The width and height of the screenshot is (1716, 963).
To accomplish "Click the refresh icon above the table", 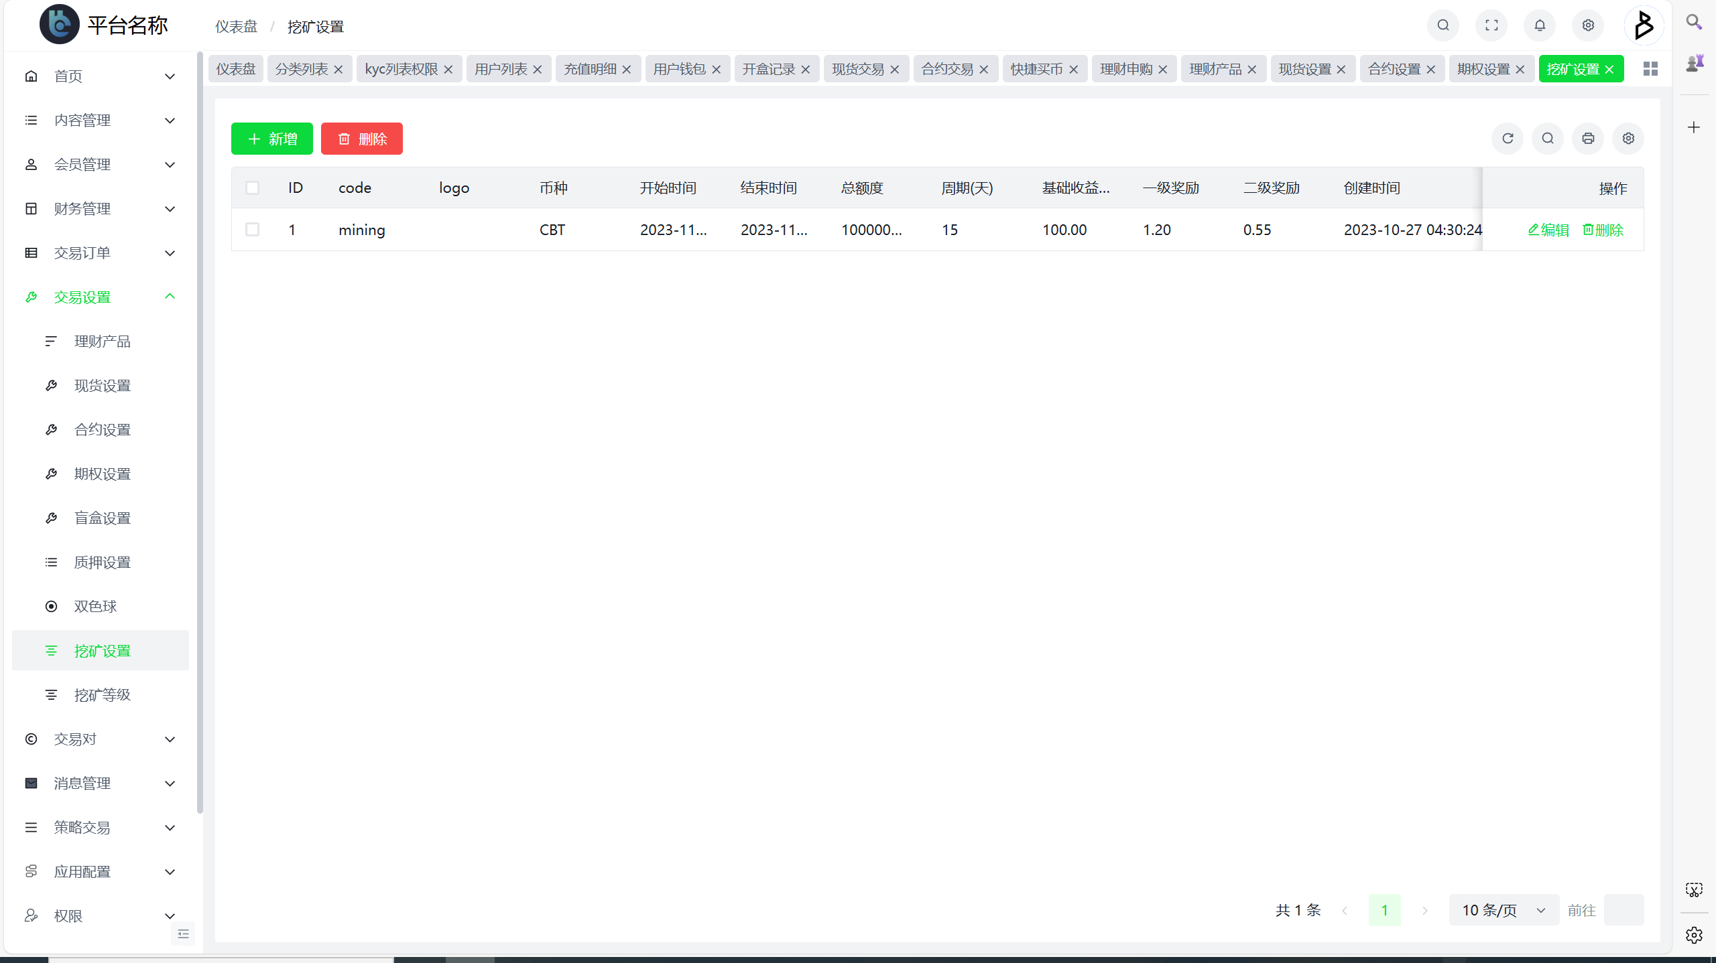I will point(1508,138).
